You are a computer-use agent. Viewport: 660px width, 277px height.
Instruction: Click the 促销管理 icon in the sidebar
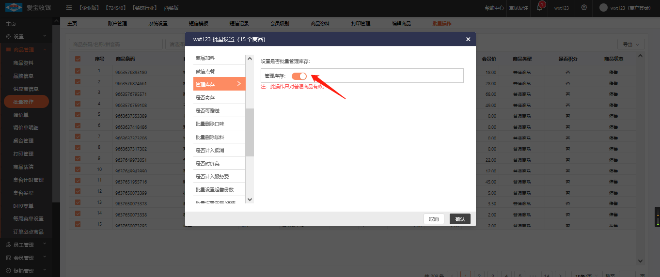click(9, 271)
